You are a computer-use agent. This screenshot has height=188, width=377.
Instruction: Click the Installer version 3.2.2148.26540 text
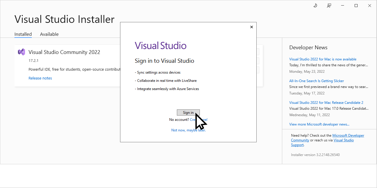tap(315, 155)
